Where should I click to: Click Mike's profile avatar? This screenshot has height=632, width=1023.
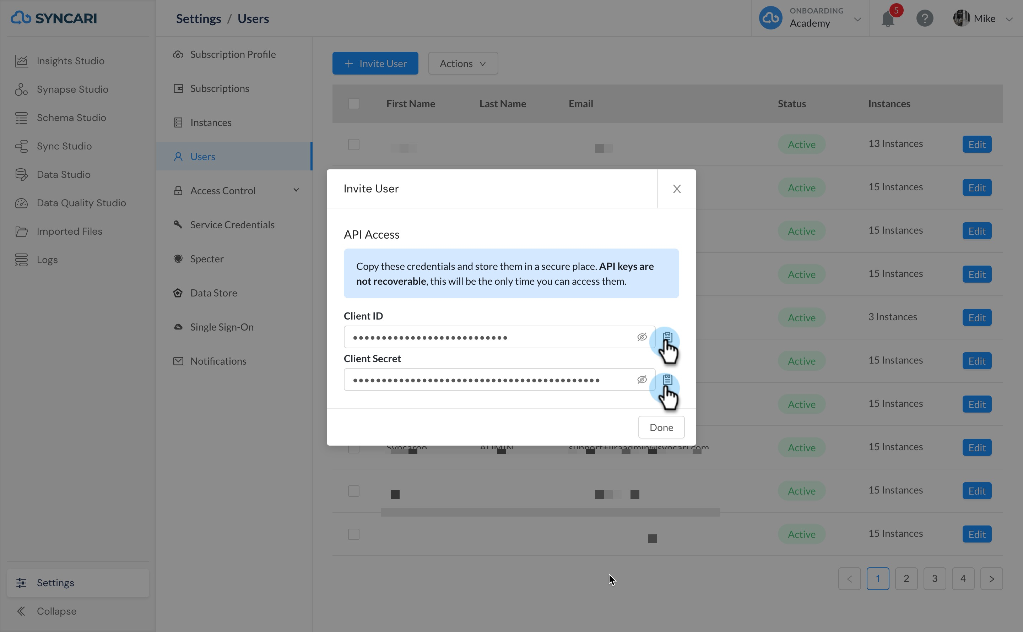961,18
